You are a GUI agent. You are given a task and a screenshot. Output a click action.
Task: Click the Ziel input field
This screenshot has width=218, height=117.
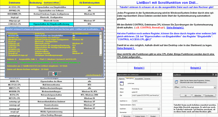[x=146, y=95]
